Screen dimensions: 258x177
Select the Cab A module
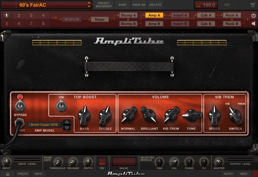(206, 15)
